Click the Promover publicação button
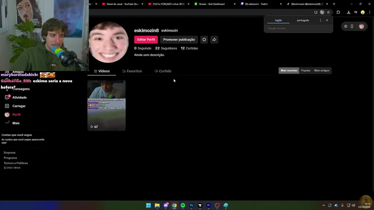374x210 pixels. click(x=179, y=40)
